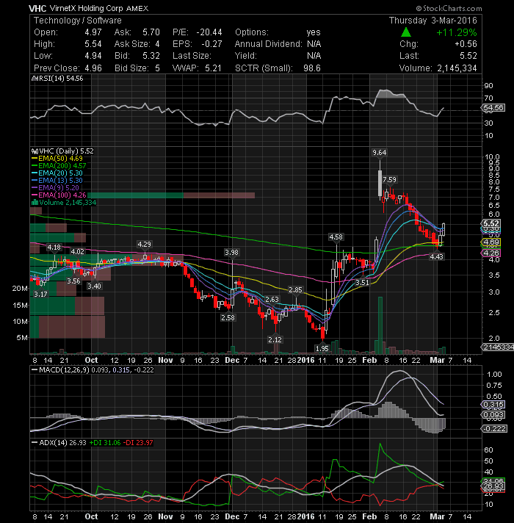The height and width of the screenshot is (523, 514).
Task: Click the -DI 23.97 legend value
Action: [138, 443]
